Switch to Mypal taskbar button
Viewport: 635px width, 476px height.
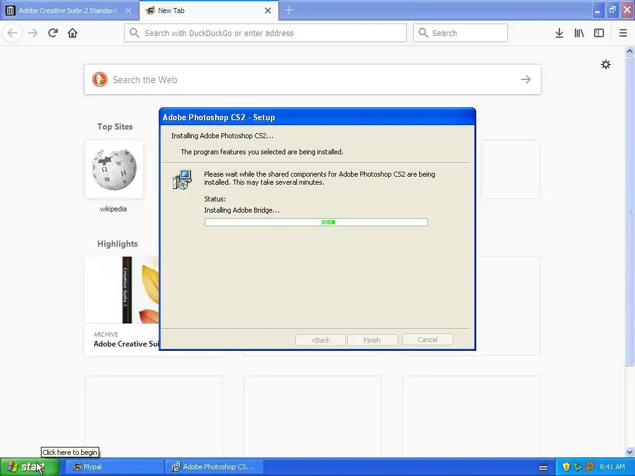point(115,467)
